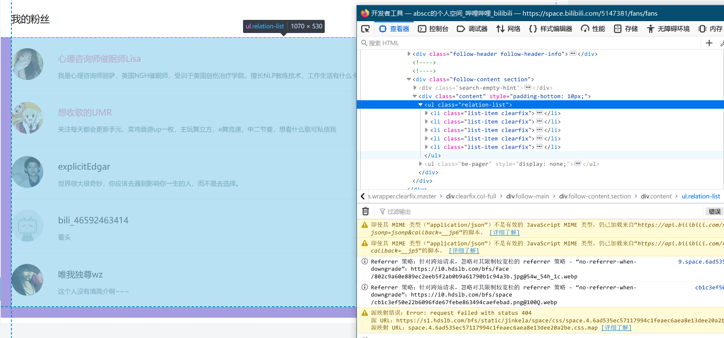Open the avatar of user explicitEdgar

coord(28,172)
